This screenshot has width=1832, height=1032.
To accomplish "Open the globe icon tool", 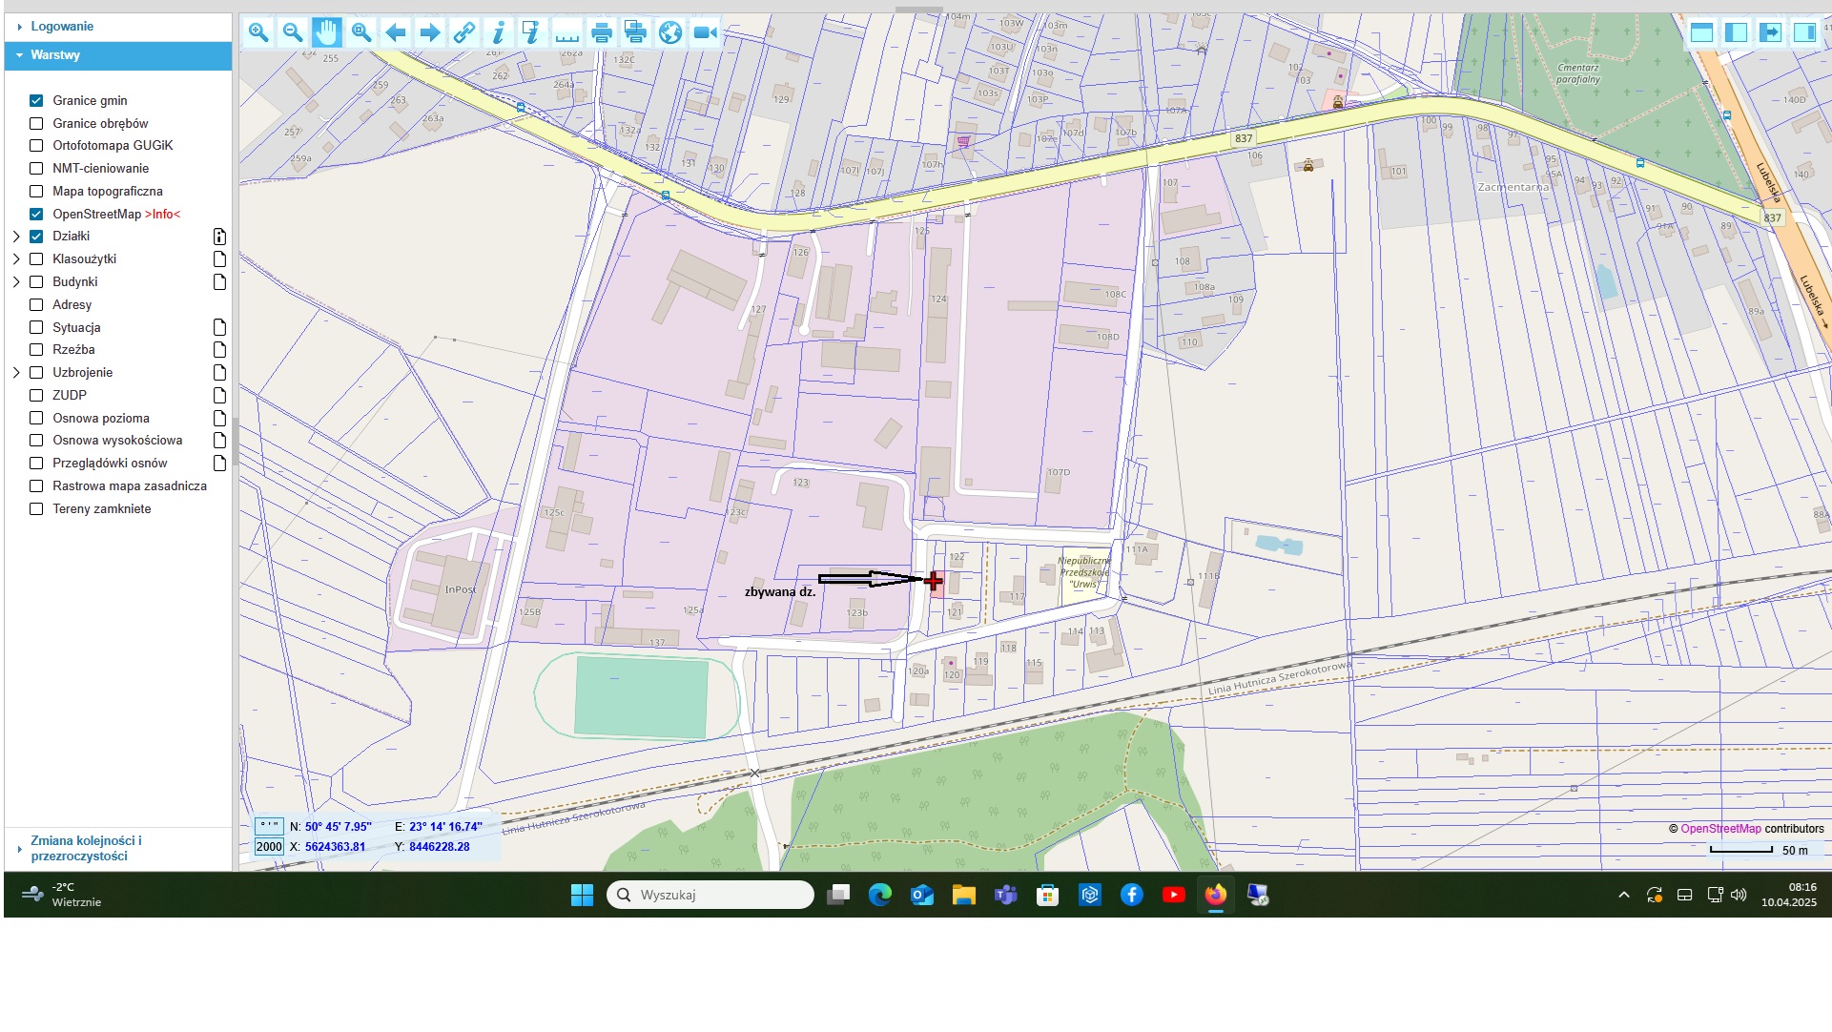I will pos(670,32).
